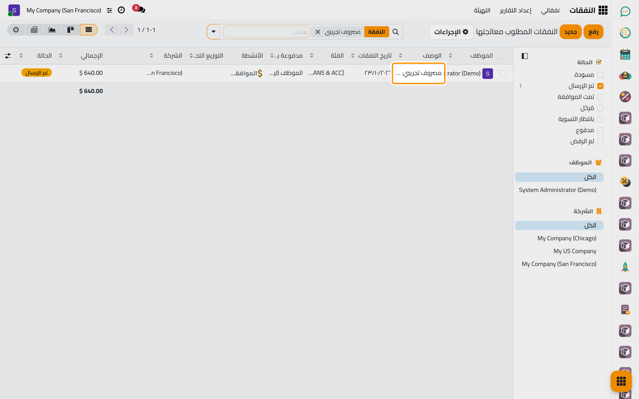The height and width of the screenshot is (399, 639).
Task: Open the Contacts app icon in the sidebar
Action: click(625, 76)
